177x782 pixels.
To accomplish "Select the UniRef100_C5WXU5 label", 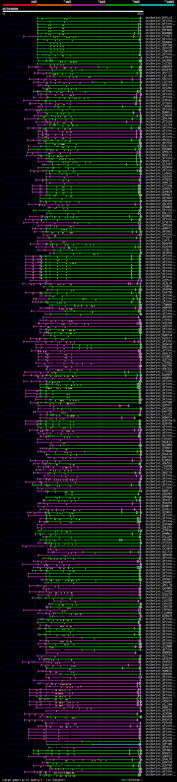I will coord(159,51).
